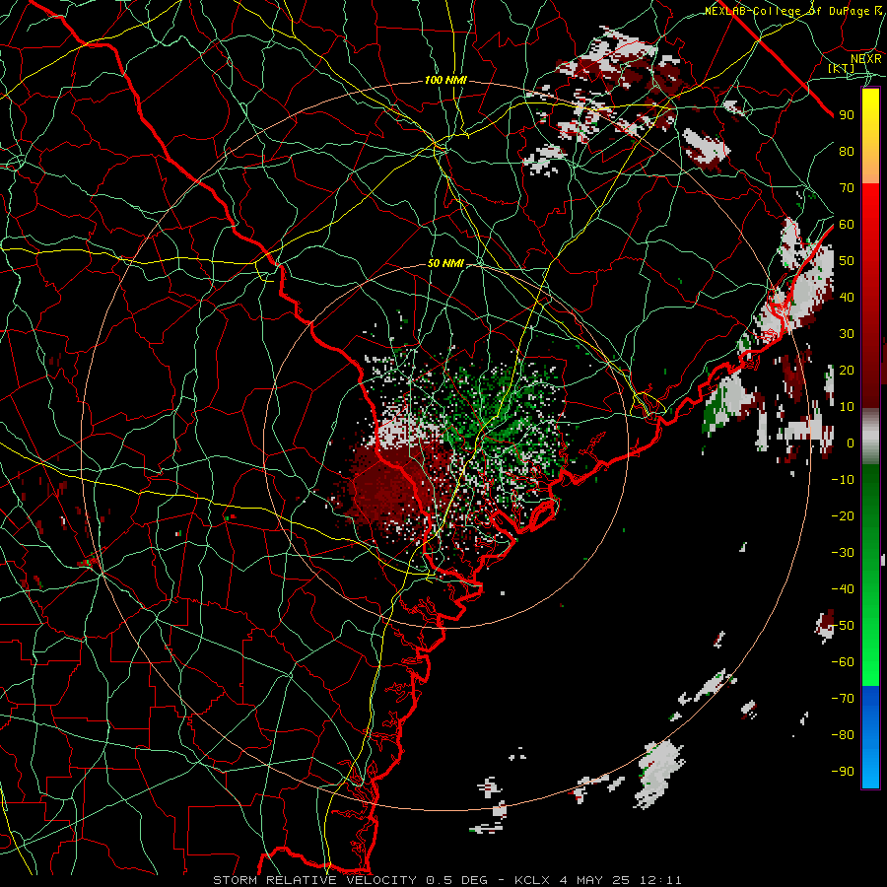Click the 80 value on the velocity scale
The height and width of the screenshot is (887, 887).
click(847, 151)
